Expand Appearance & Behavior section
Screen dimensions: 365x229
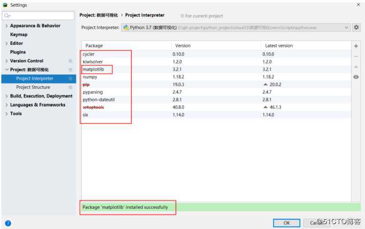(6, 26)
